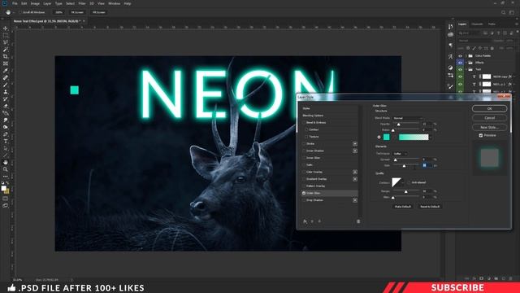Select the Magic Wand tool
This screenshot has width=520, height=293.
point(6,50)
